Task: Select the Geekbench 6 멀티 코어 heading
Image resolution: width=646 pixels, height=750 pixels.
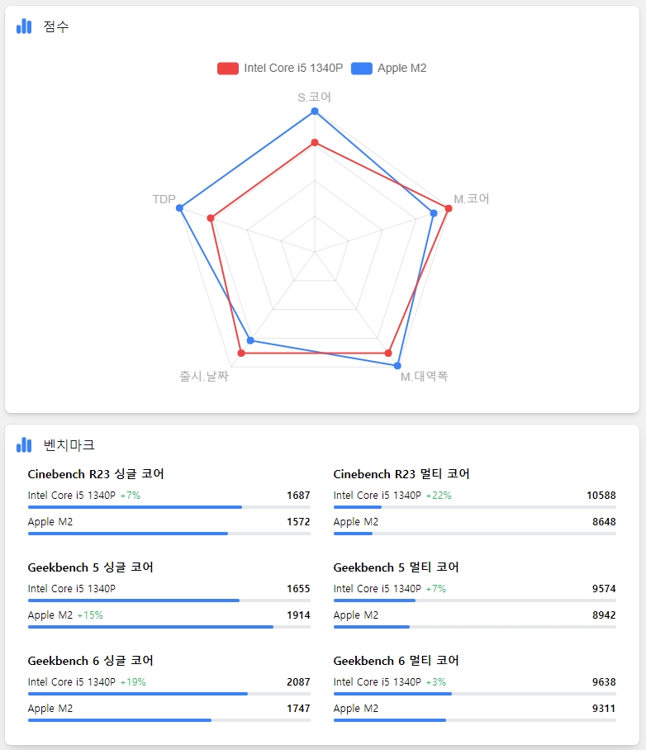Action: 397,661
